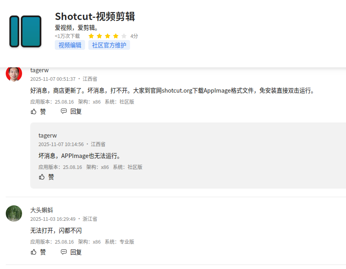Viewport: 346px width, 269px height.
Task: Click username 大头蝌蚪
Action: click(42, 210)
